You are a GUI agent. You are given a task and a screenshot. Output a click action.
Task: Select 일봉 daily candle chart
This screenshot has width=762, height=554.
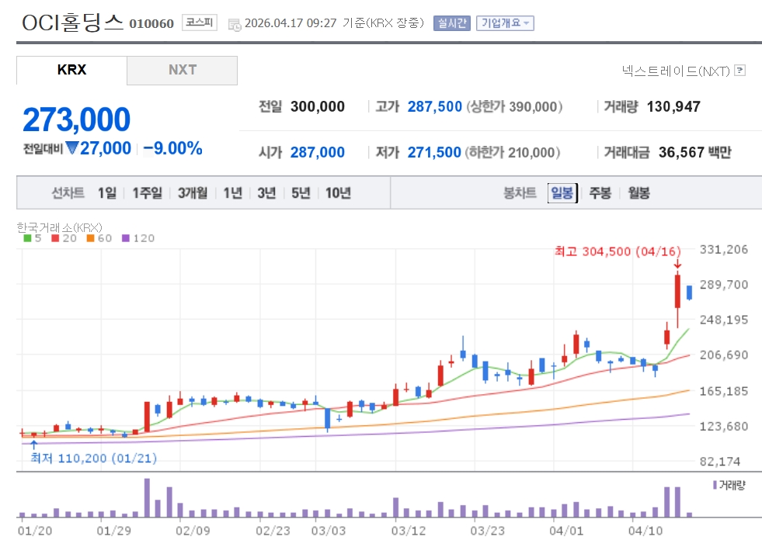[561, 193]
